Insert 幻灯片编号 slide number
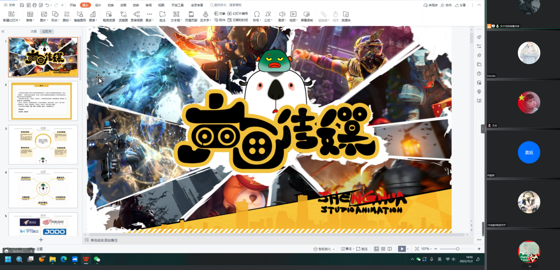Screen dimensions: 560x270 [238, 14]
